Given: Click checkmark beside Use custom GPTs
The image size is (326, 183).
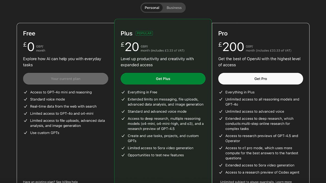Looking at the screenshot, I should pos(25,133).
